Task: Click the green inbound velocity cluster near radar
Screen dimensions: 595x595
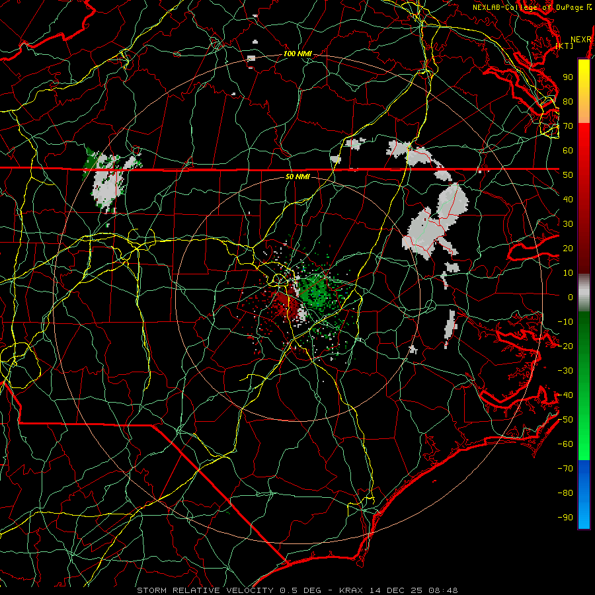Action: (313, 292)
